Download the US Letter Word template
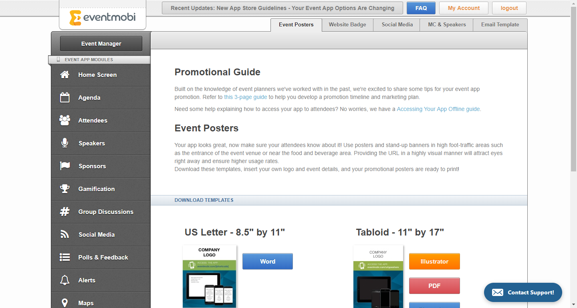The height and width of the screenshot is (308, 577). 268,262
